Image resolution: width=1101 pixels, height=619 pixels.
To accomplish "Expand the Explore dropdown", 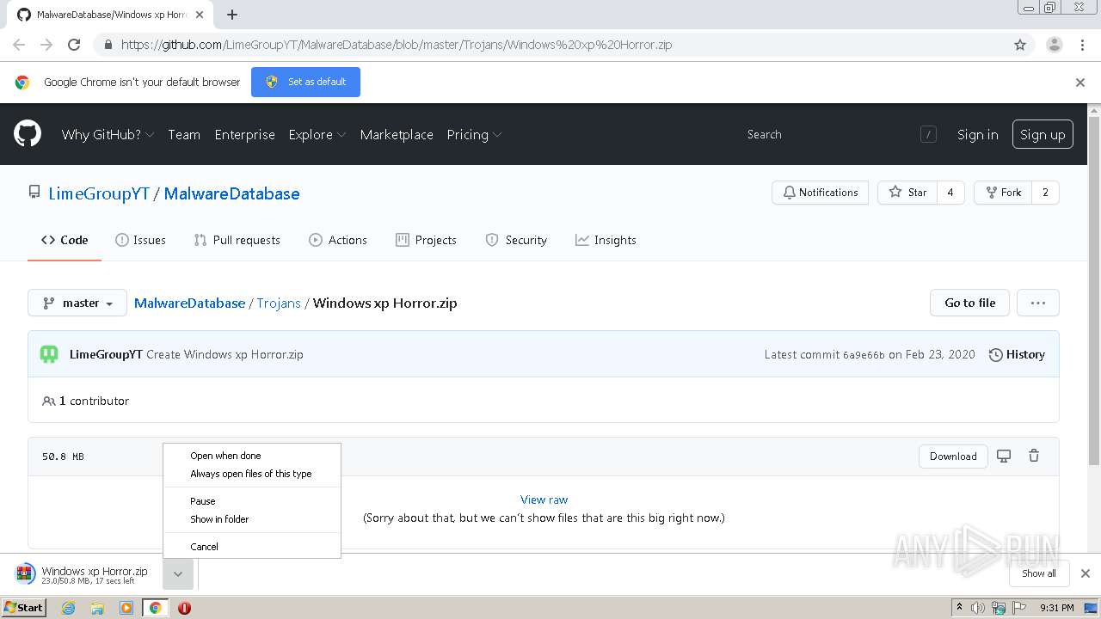I will (317, 134).
